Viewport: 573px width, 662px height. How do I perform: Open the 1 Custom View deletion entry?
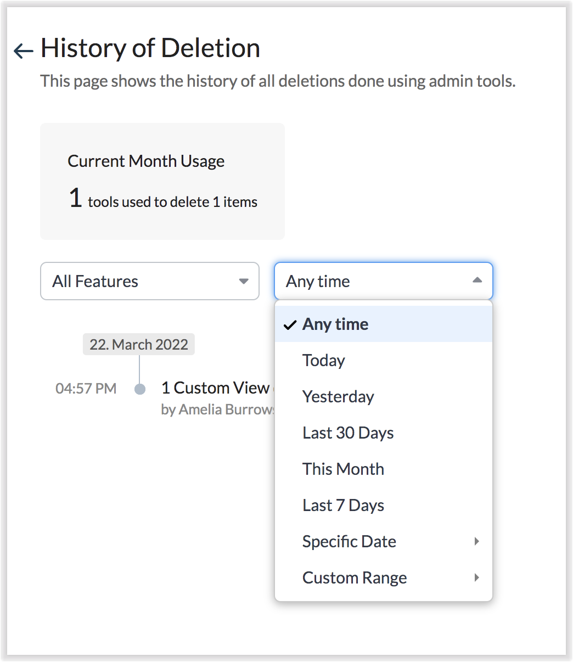tap(215, 388)
